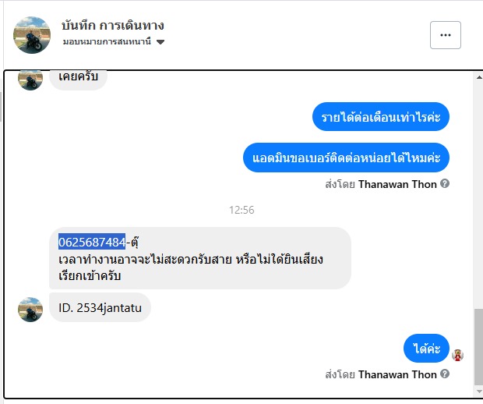
Task: Click the มอบหมายการสนทนานี้ label
Action: tap(107, 41)
